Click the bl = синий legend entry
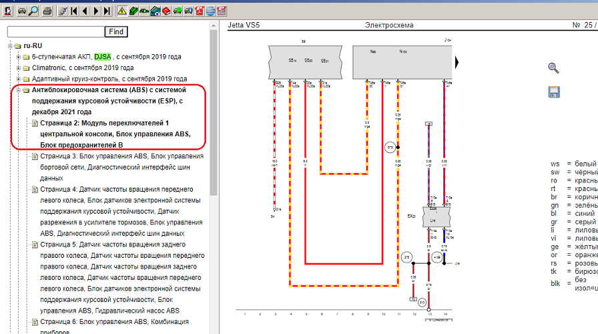Screen dimensions: 598x334 coord(573,213)
